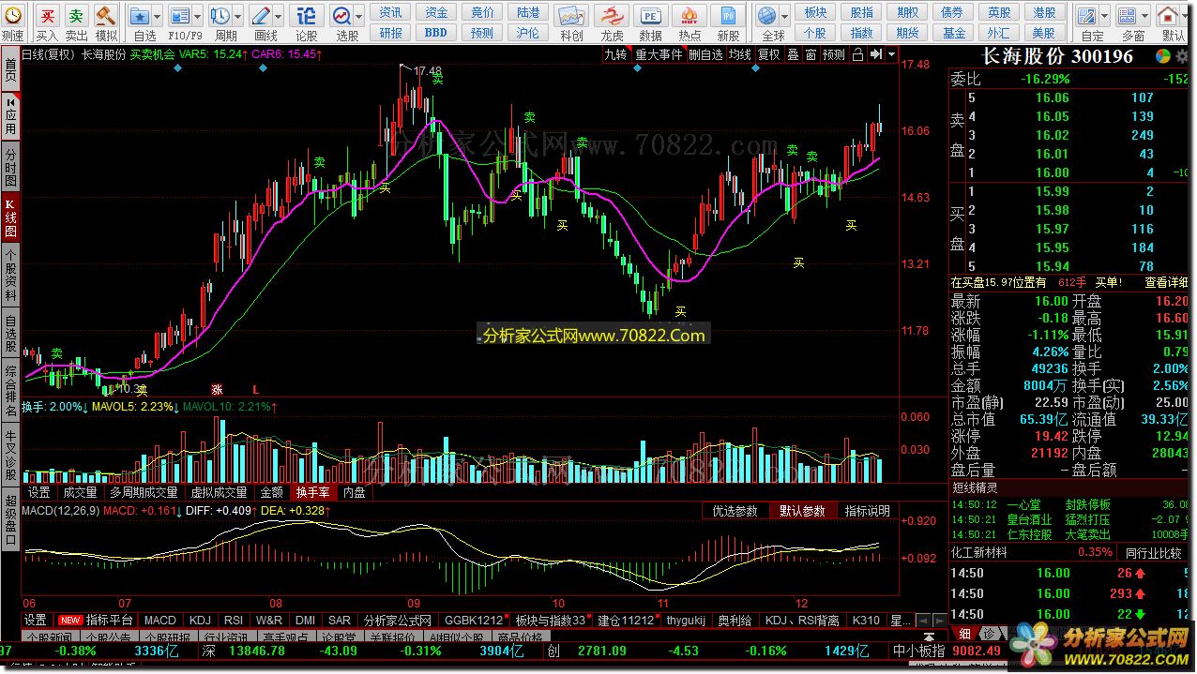
Task: Click the 资讯 news button
Action: point(390,12)
